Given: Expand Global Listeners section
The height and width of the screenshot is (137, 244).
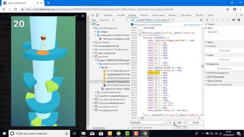Looking at the screenshot, I should pyautogui.click(x=206, y=81).
